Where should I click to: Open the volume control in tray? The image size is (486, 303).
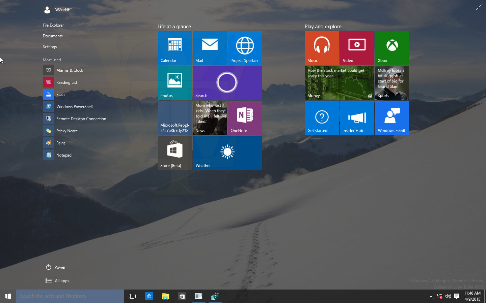coord(448,296)
